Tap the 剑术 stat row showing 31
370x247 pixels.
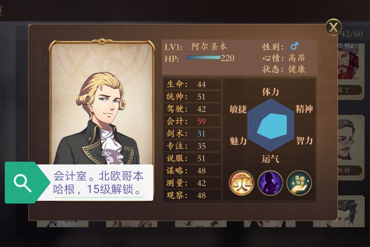[x=192, y=133]
